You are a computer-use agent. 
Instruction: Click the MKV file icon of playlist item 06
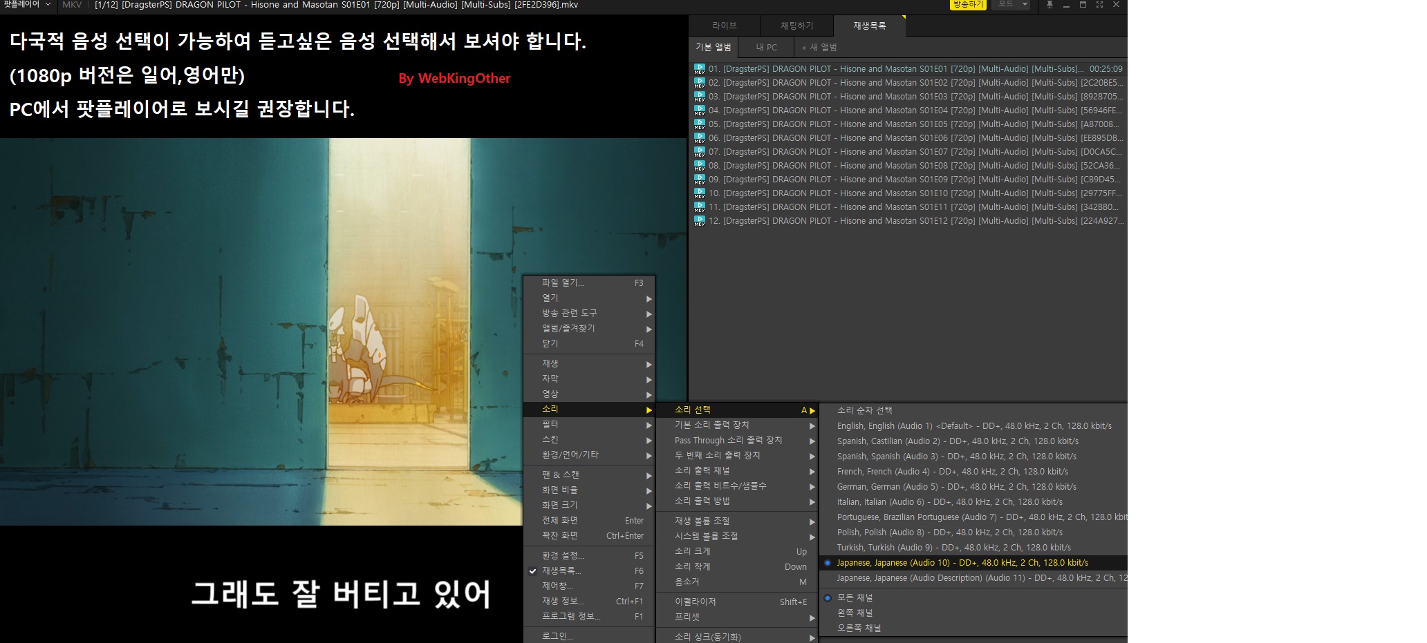699,138
